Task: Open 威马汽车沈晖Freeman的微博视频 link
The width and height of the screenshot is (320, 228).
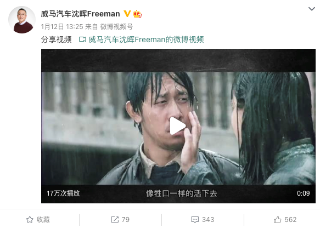Action: 146,39
